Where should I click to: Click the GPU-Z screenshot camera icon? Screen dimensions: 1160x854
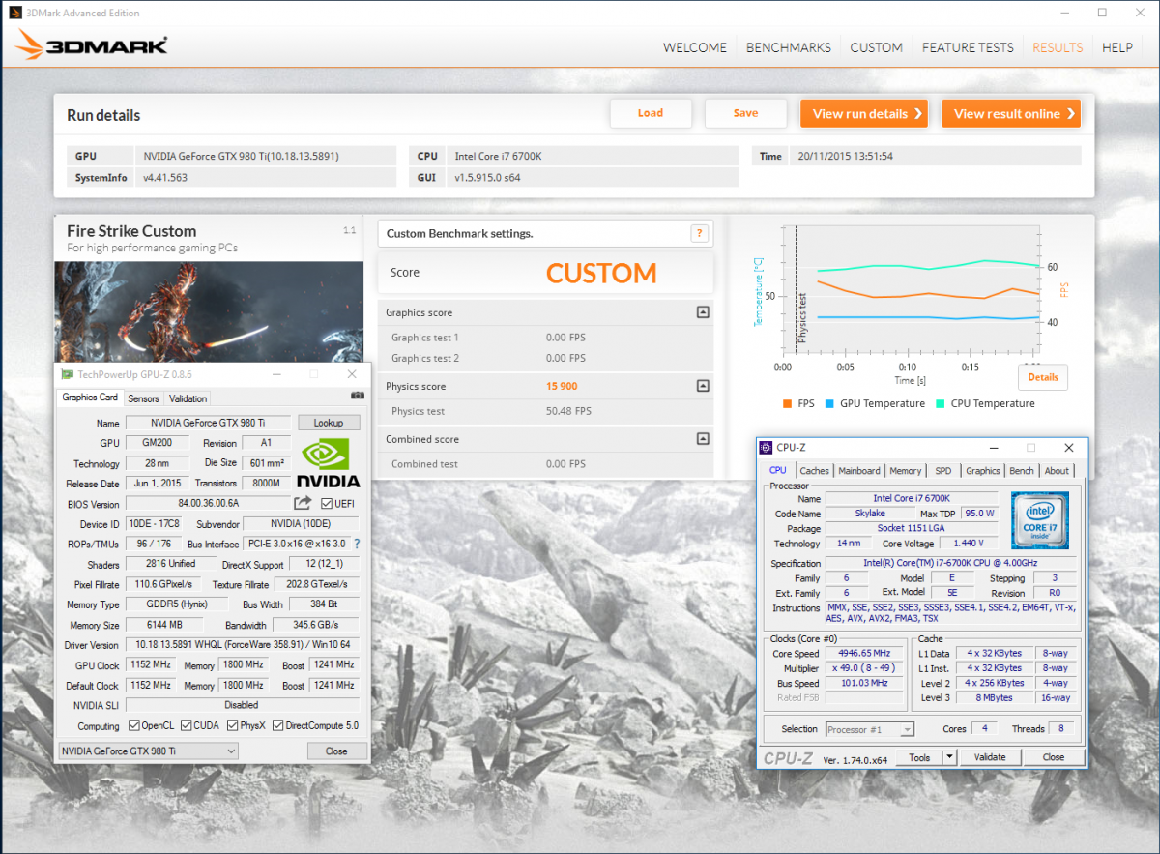tap(358, 396)
